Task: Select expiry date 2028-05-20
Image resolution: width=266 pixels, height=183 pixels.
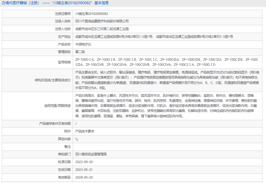Action: (x=84, y=177)
